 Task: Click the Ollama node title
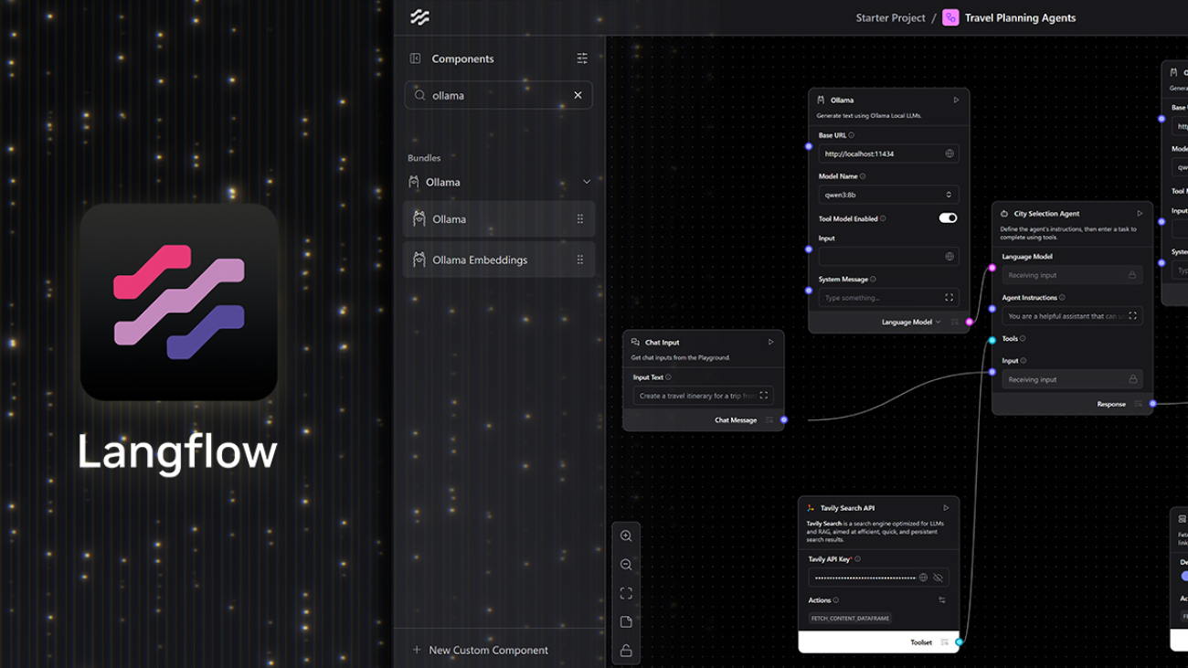(x=842, y=100)
